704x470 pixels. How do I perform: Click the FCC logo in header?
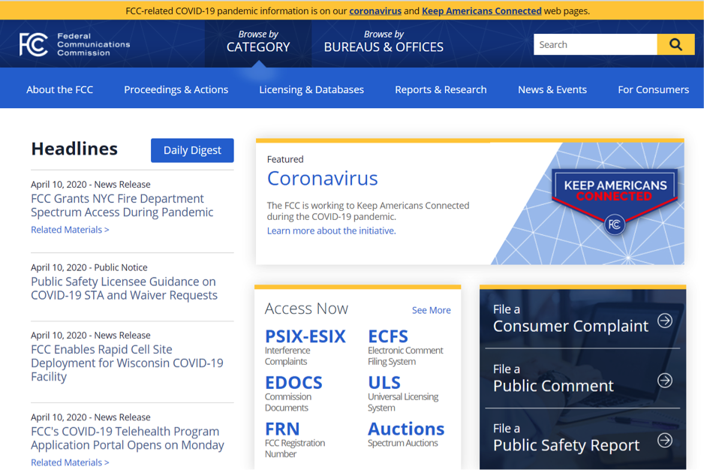coord(33,44)
